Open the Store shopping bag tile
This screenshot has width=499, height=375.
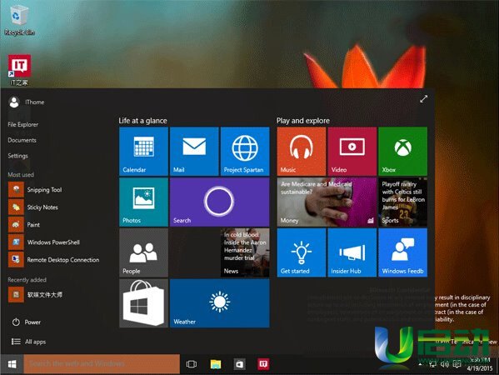(x=143, y=303)
